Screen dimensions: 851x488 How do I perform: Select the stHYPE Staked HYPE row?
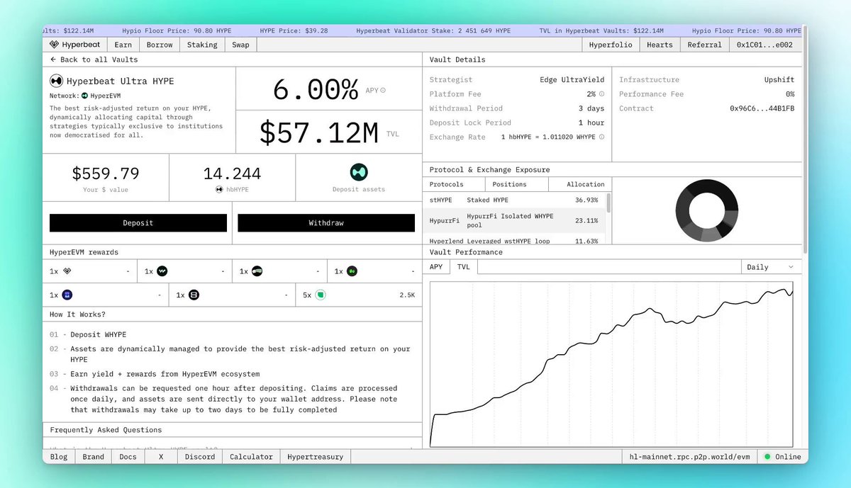(x=513, y=200)
